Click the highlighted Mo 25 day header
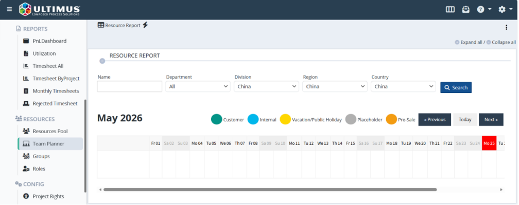Viewport: 519px width, 205px height. (x=489, y=143)
